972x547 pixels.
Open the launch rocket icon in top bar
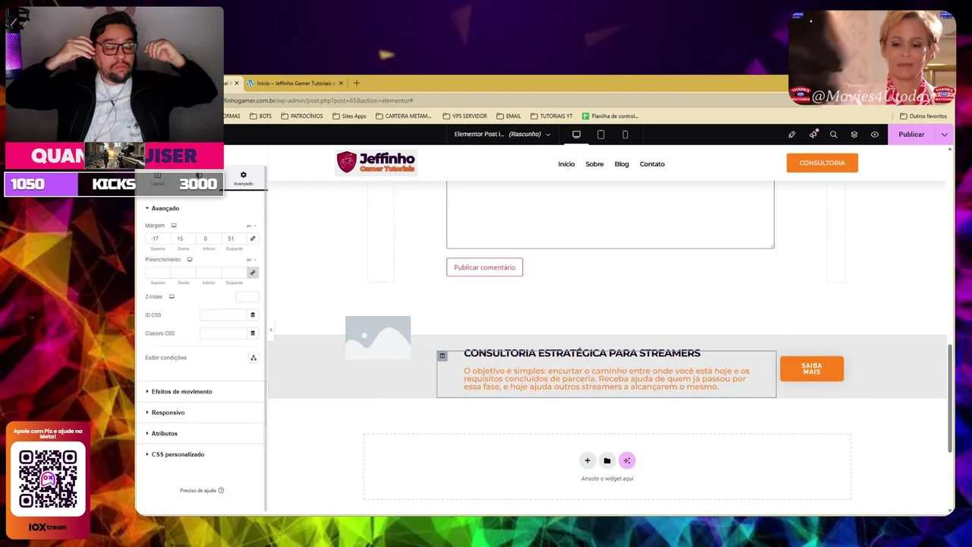point(791,134)
